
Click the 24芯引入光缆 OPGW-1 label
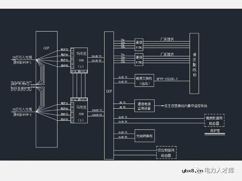pyautogui.click(x=22, y=60)
